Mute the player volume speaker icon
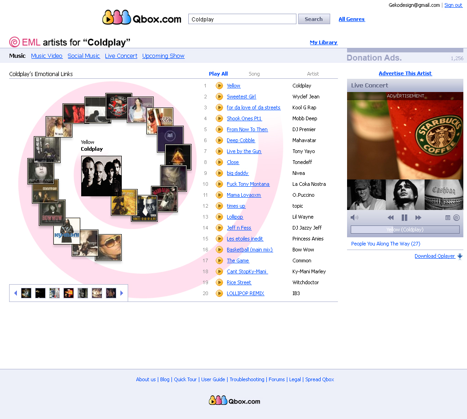 [x=354, y=218]
